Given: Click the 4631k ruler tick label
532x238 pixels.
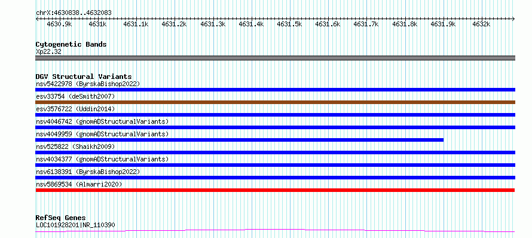Looking at the screenshot, I should click(97, 25).
